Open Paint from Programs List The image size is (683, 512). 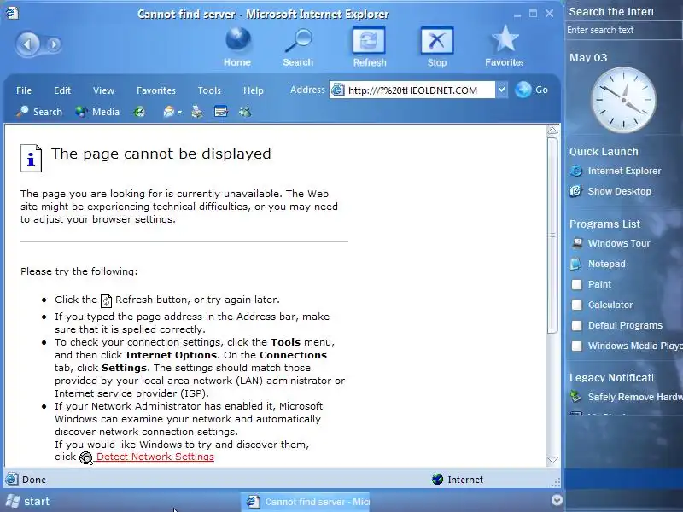click(x=591, y=284)
